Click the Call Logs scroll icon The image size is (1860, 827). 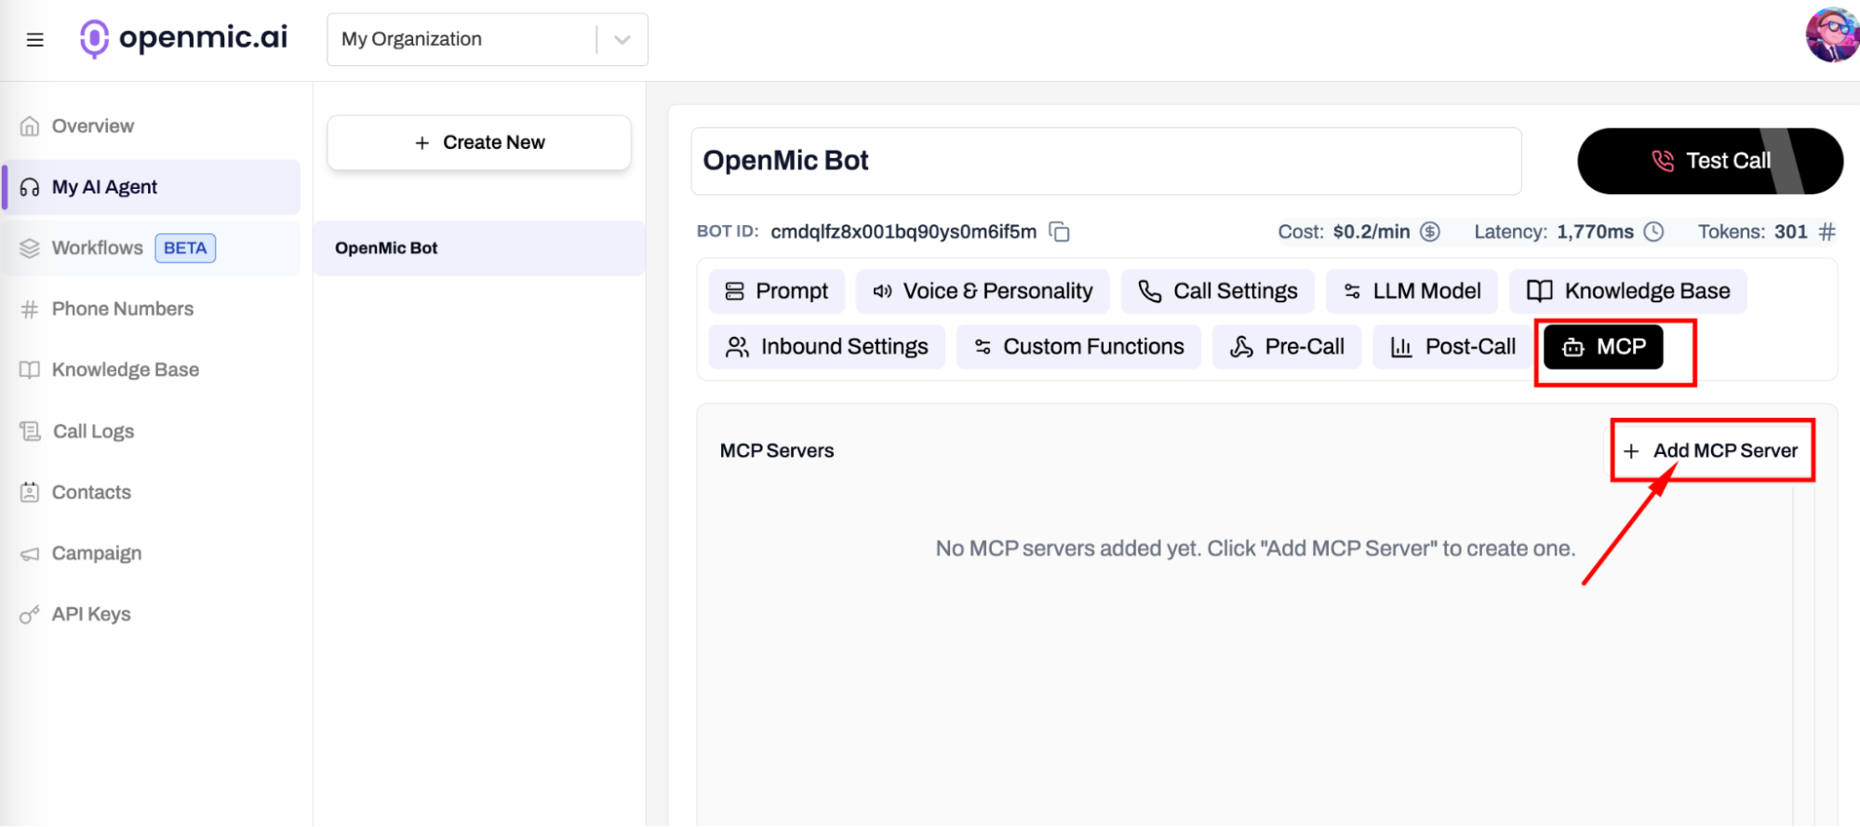coord(30,432)
